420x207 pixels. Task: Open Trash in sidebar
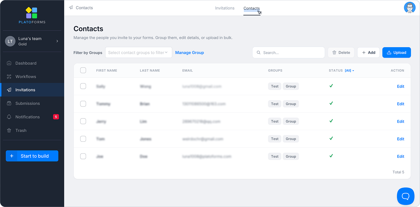click(32, 130)
